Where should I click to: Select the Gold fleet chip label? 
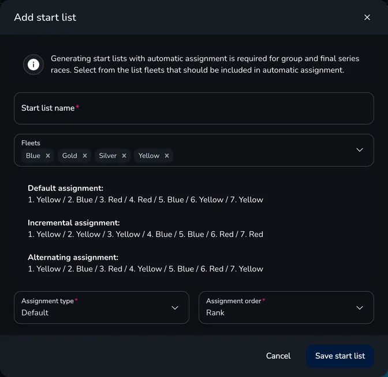tap(69, 156)
